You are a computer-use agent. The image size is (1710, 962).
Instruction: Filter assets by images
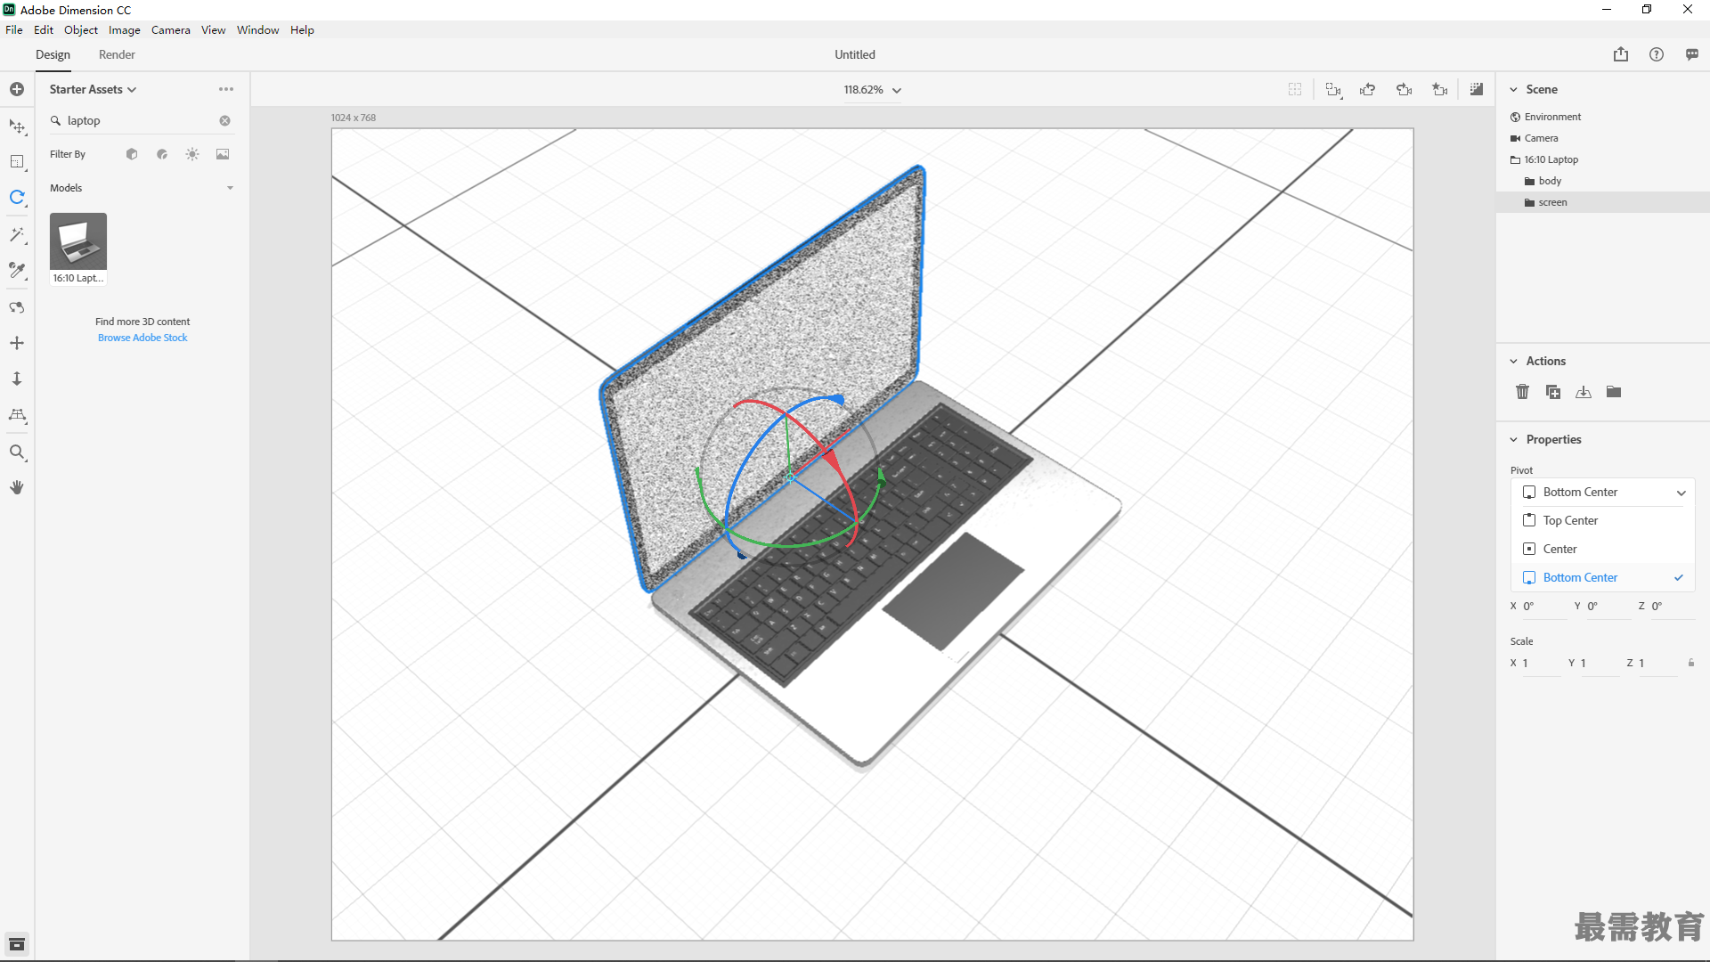tap(223, 154)
